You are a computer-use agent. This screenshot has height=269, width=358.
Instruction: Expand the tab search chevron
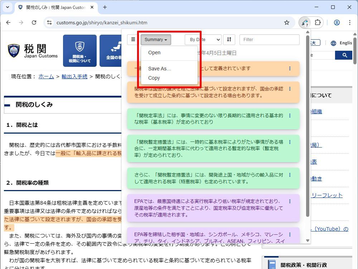point(8,7)
